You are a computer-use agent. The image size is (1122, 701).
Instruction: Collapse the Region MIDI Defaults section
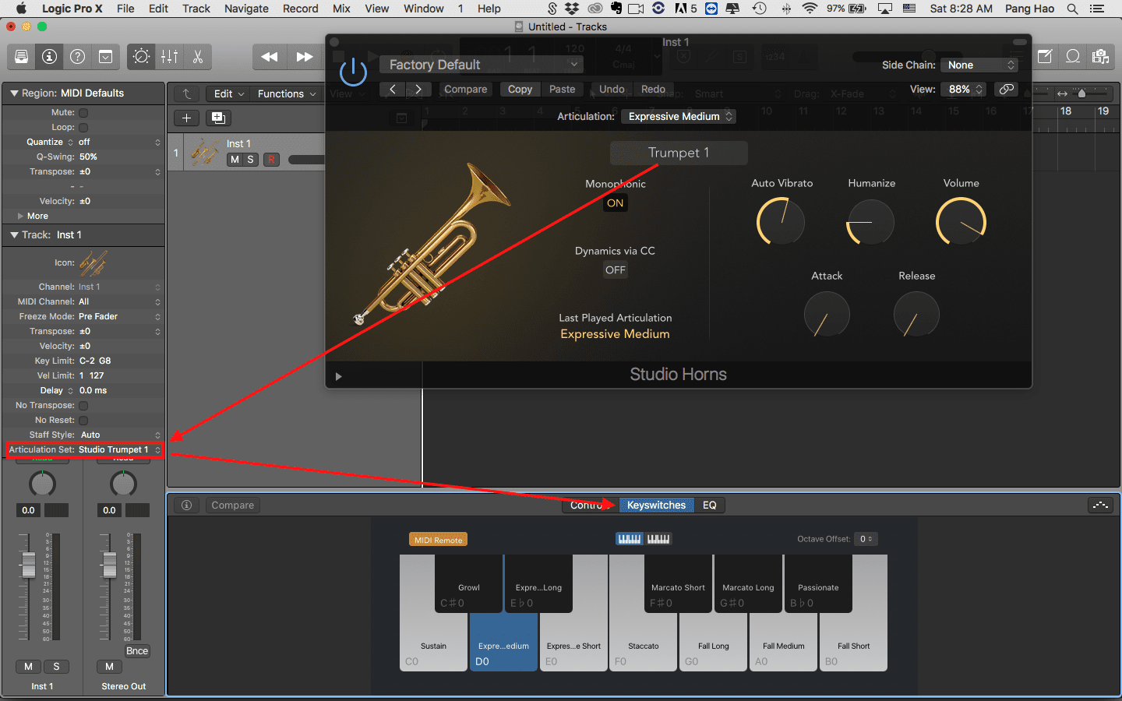(13, 93)
